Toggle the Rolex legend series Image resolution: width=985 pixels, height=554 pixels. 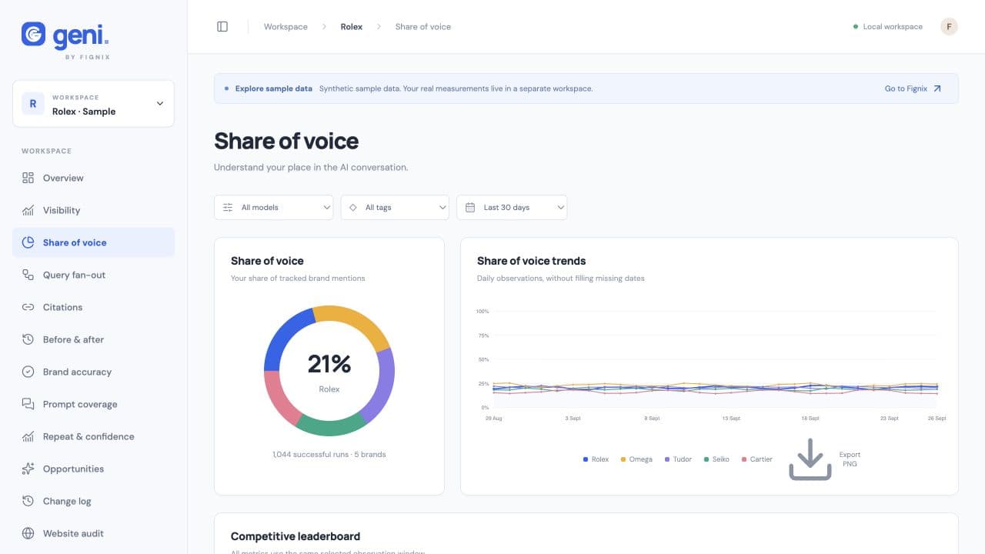[596, 459]
